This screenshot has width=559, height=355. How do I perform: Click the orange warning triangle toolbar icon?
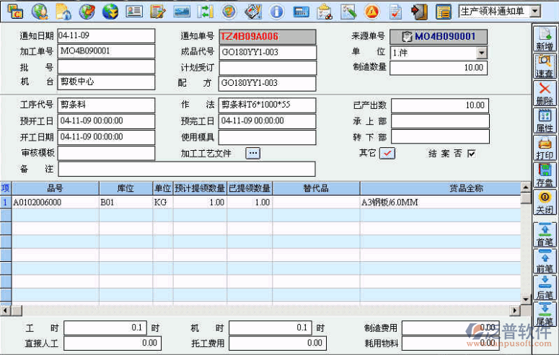coord(371,11)
